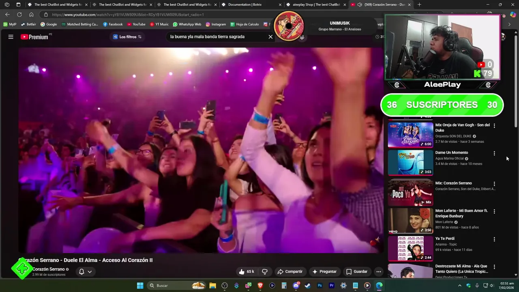
Task: Mute the Corazón Serrano tab audio icon
Action: pos(360,4)
